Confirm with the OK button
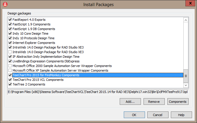The image size is (197, 123). coord(134,115)
